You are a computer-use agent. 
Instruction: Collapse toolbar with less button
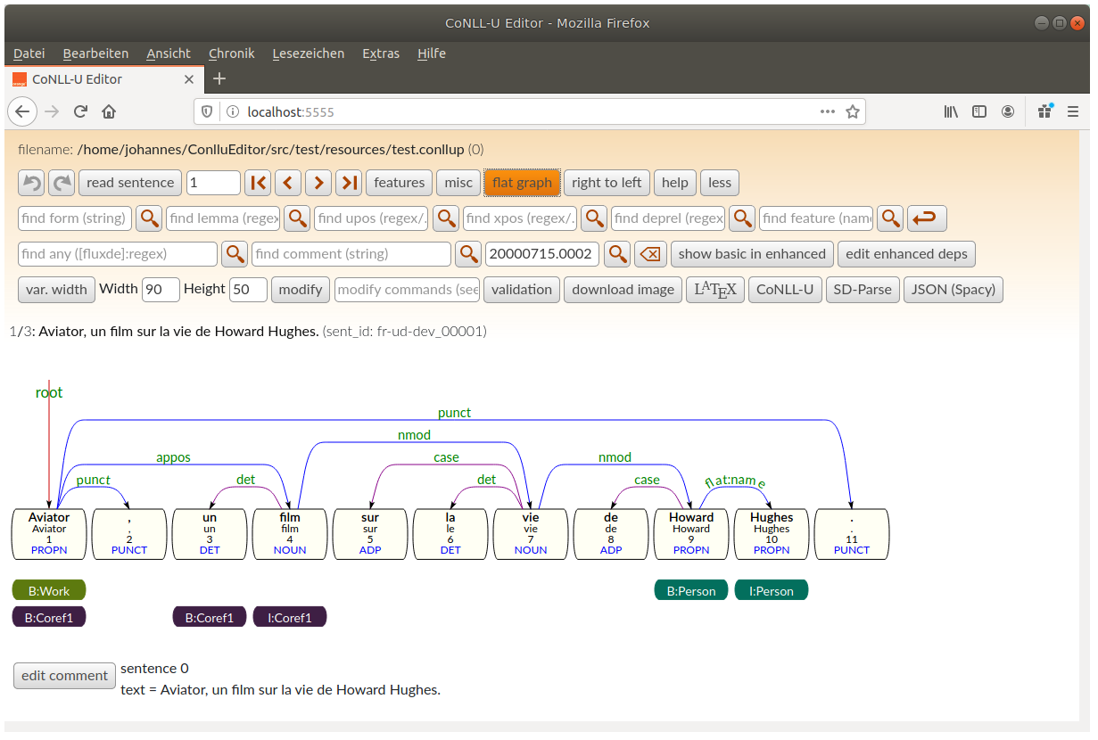(720, 183)
